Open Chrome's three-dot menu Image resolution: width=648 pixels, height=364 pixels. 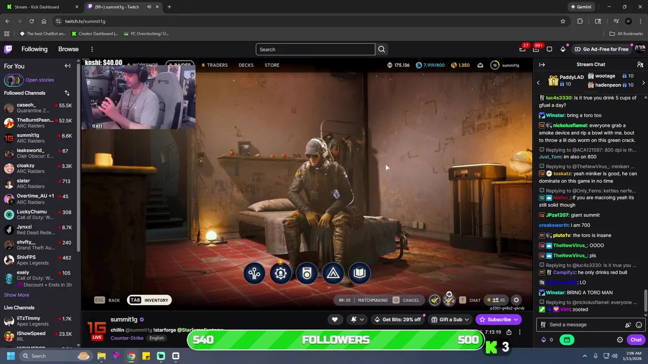pos(641,21)
